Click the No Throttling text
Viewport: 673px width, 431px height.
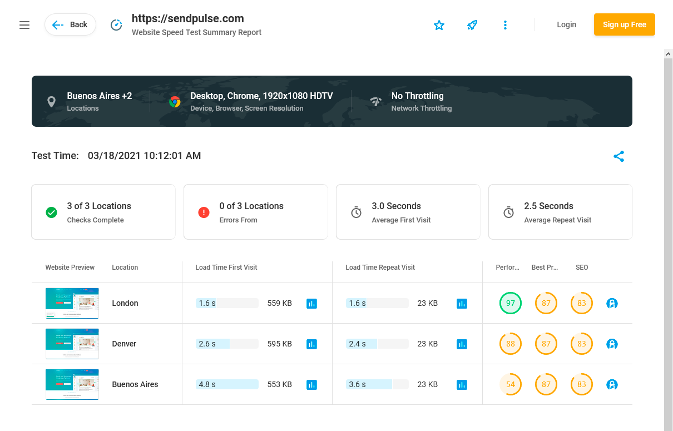(x=418, y=96)
